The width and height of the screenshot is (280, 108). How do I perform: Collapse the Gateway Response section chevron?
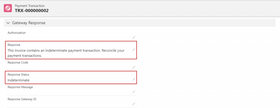[8, 23]
